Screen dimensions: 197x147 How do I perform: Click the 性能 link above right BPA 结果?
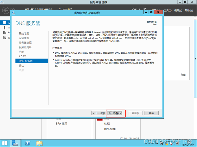pyautogui.click(x=107, y=124)
